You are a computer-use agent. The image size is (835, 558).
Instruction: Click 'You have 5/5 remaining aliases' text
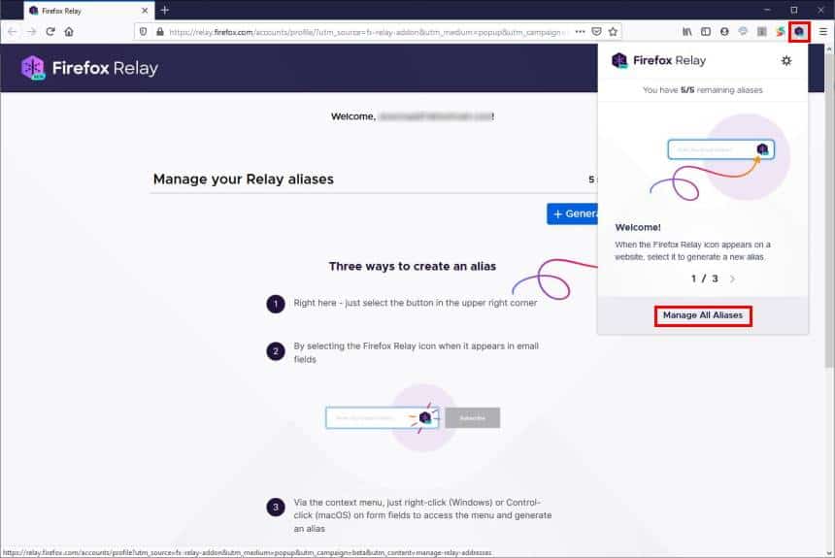tap(702, 90)
